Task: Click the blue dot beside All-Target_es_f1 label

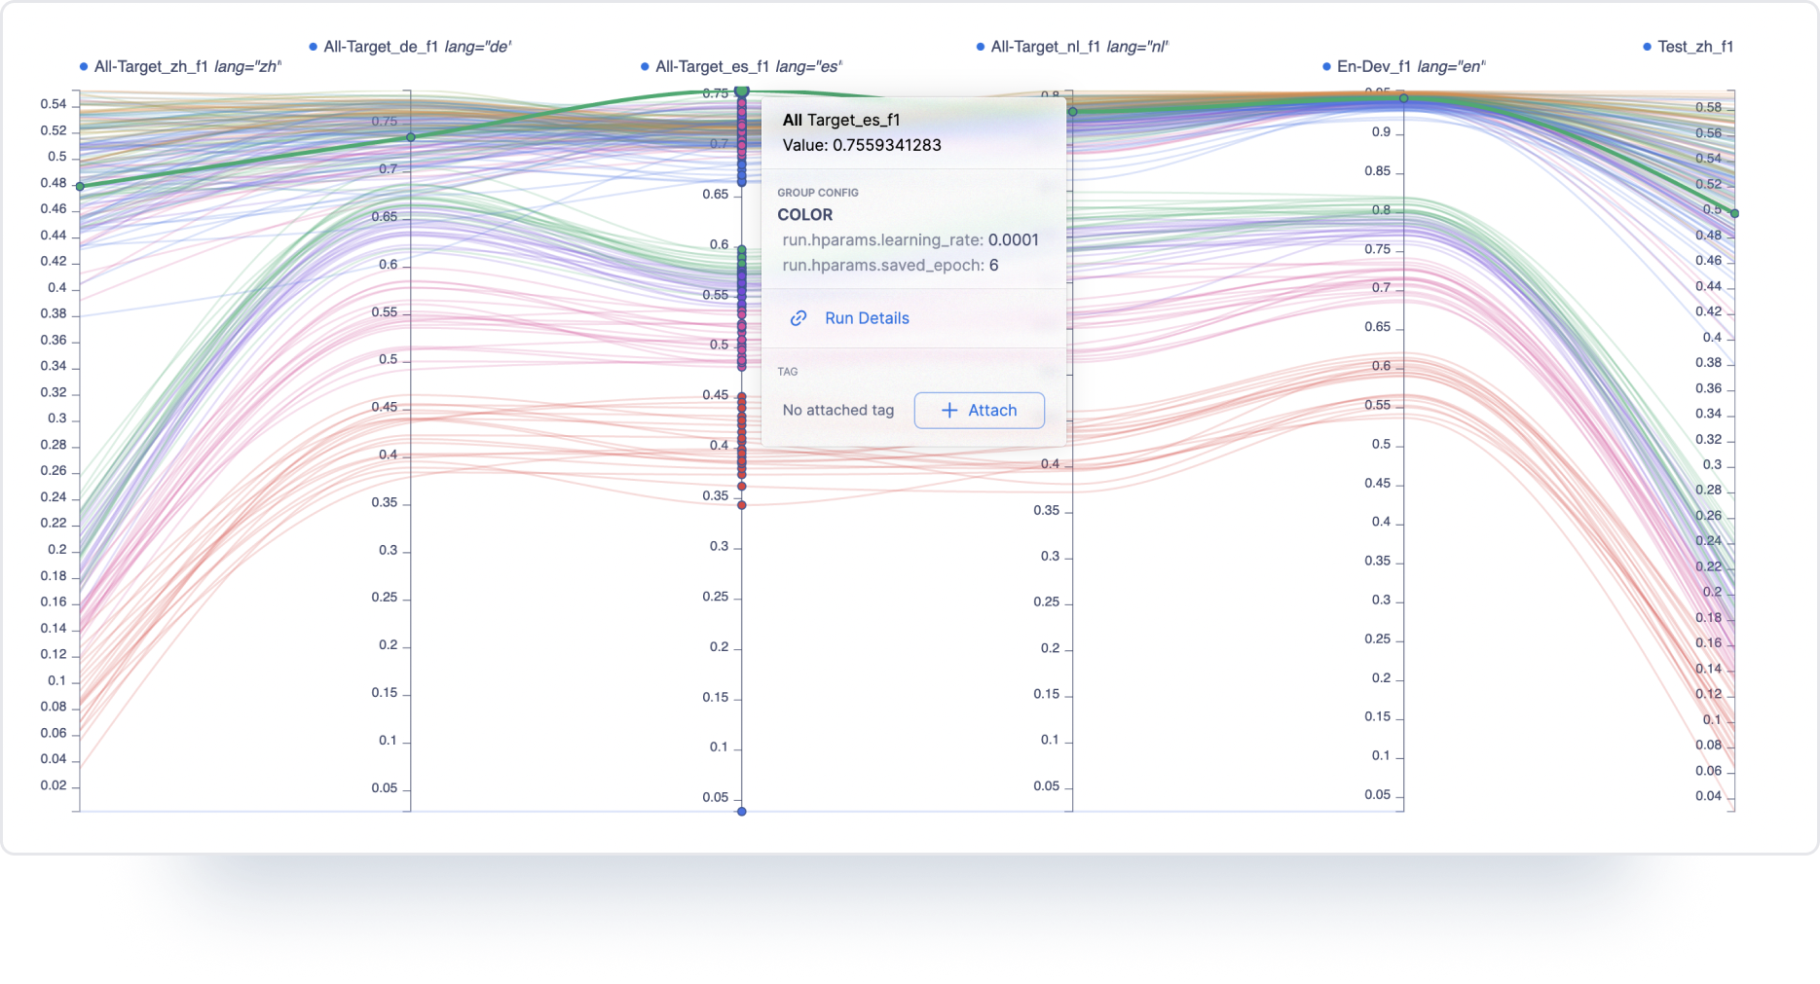Action: (645, 67)
